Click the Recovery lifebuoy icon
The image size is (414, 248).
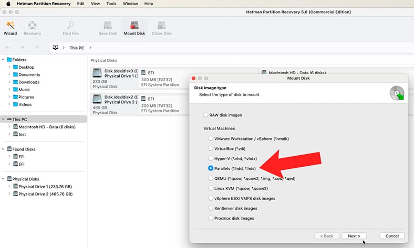click(x=32, y=25)
